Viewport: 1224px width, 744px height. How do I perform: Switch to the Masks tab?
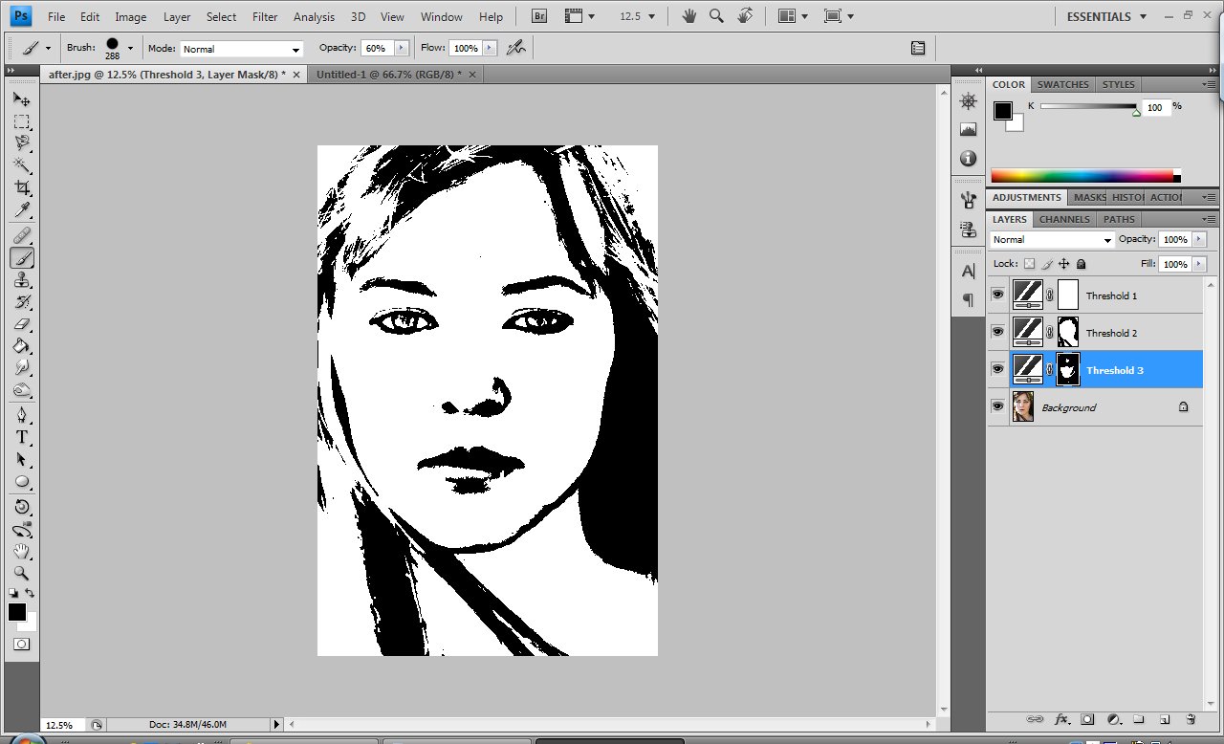(1088, 197)
